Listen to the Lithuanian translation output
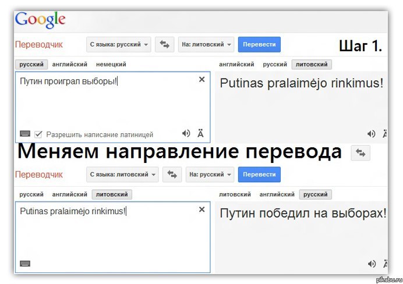This screenshot has height=284, width=403. [x=372, y=134]
